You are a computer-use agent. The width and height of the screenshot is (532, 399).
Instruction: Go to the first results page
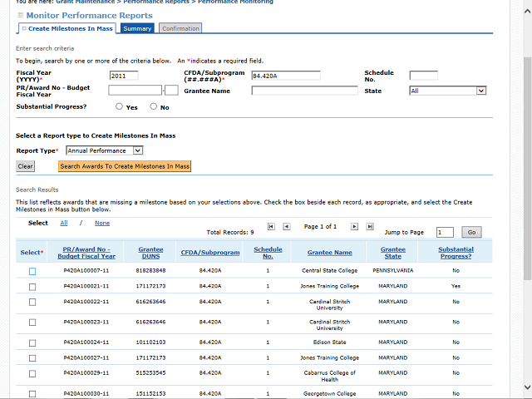[x=271, y=226]
